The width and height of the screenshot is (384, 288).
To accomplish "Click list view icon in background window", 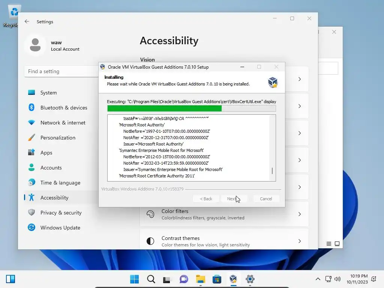I will pyautogui.click(x=328, y=244).
